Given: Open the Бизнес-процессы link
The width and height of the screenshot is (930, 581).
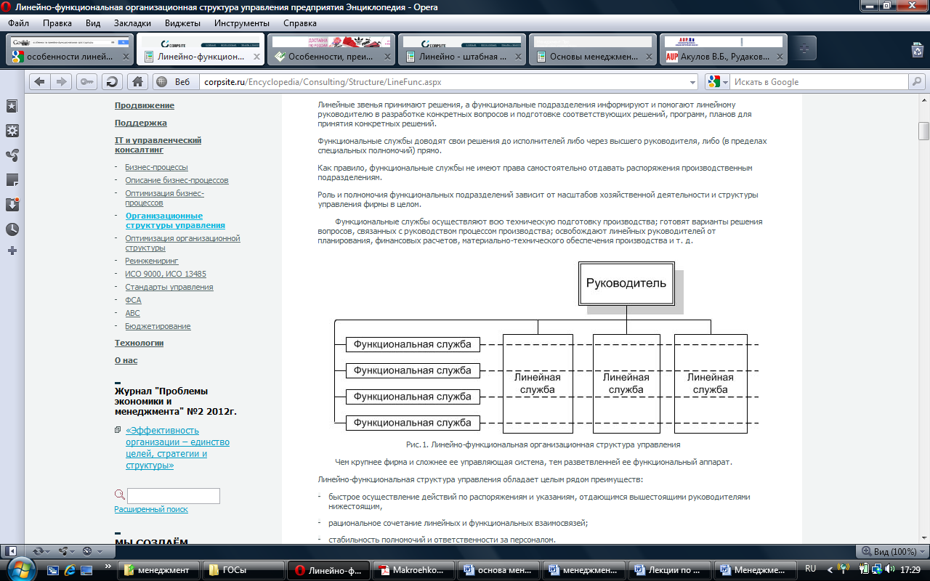Looking at the screenshot, I should tap(156, 167).
